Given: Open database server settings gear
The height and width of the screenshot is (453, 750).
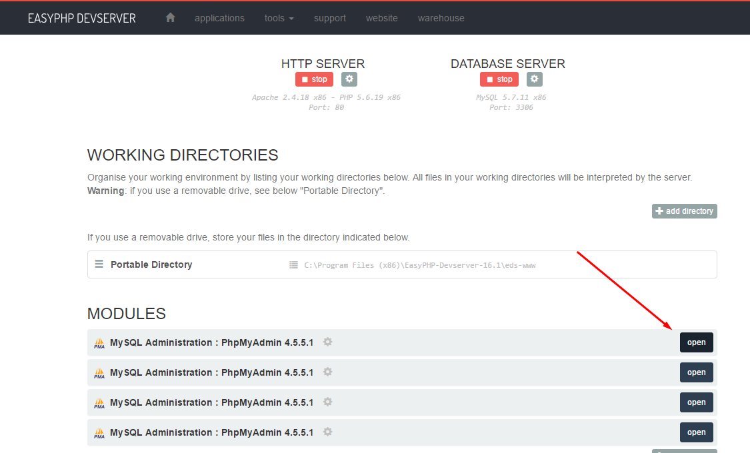Looking at the screenshot, I should (x=534, y=79).
